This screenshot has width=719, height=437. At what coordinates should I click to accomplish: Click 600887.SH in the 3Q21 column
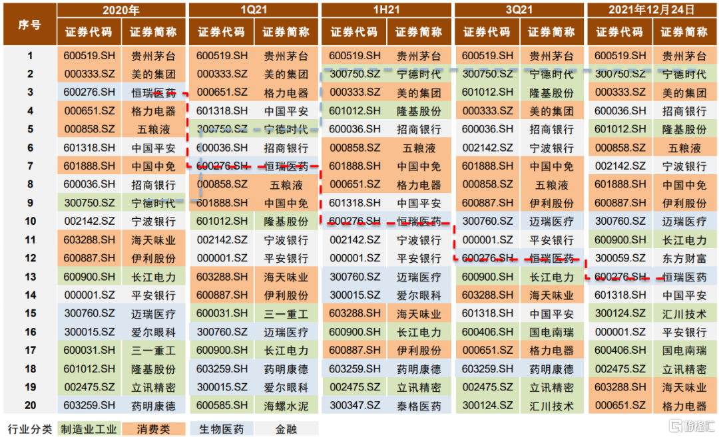point(487,203)
